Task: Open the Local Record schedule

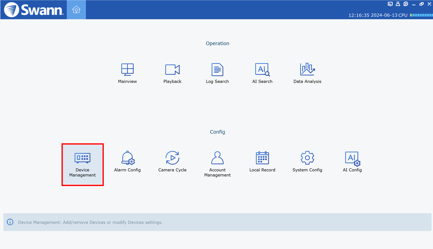Action: [262, 162]
